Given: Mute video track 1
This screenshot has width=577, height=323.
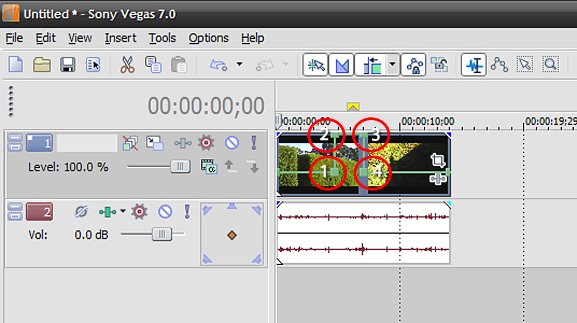Looking at the screenshot, I should [232, 143].
